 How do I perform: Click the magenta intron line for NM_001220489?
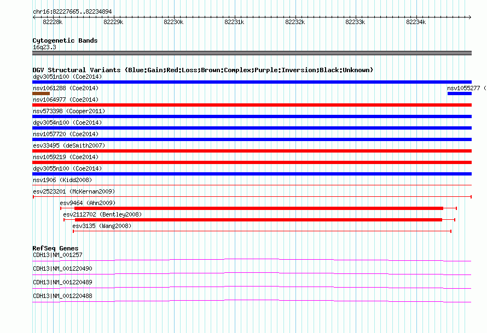252,287
